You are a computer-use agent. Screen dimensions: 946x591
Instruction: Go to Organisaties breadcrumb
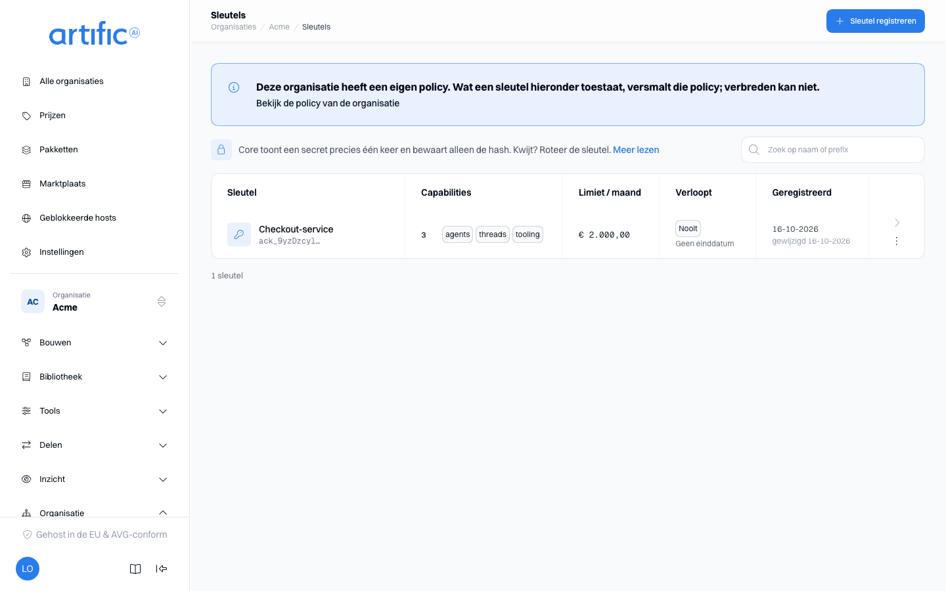(234, 27)
